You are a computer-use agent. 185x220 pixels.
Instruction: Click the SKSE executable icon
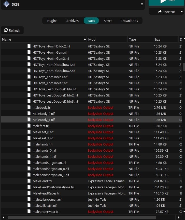click(6, 4)
